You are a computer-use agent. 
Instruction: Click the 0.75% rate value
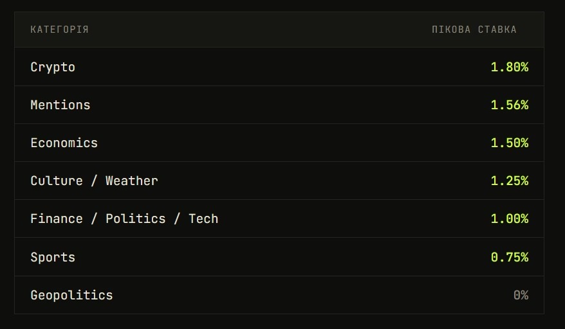(x=509, y=257)
